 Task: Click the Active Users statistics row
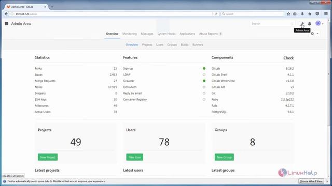76,112
